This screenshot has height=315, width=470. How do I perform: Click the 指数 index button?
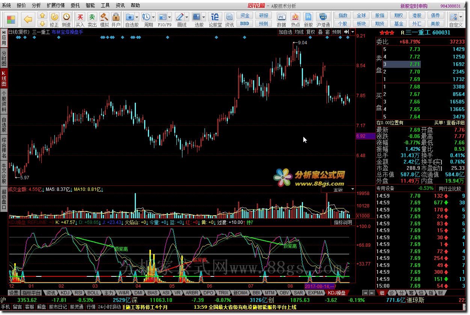343,16
